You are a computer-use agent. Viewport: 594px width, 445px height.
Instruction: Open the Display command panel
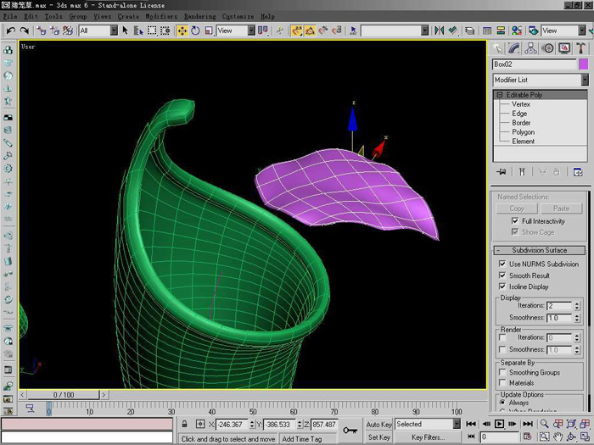(564, 48)
